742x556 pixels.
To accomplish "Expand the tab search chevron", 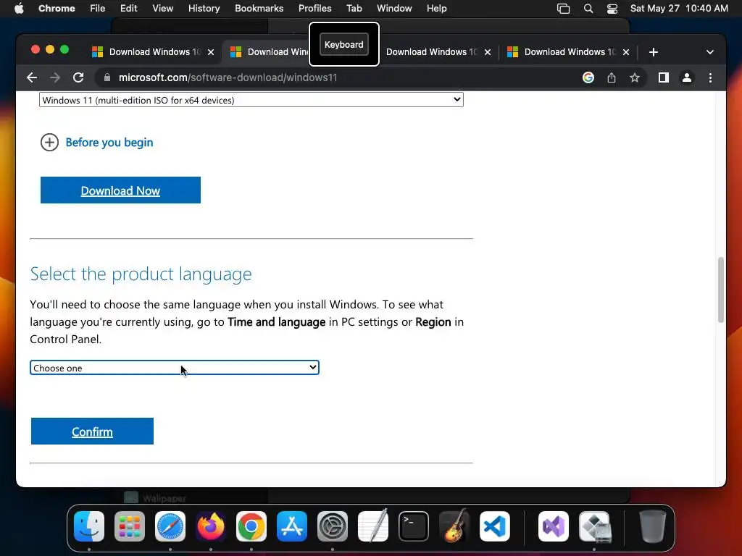I will click(710, 52).
